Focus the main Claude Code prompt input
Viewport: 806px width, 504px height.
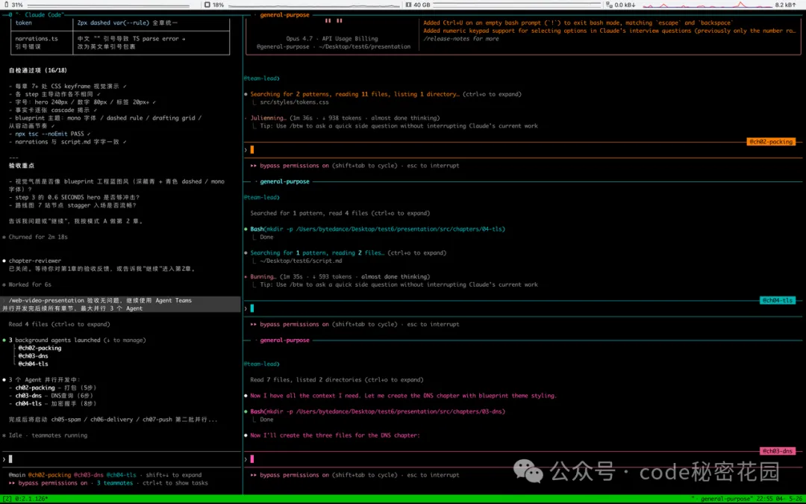[x=122, y=458]
